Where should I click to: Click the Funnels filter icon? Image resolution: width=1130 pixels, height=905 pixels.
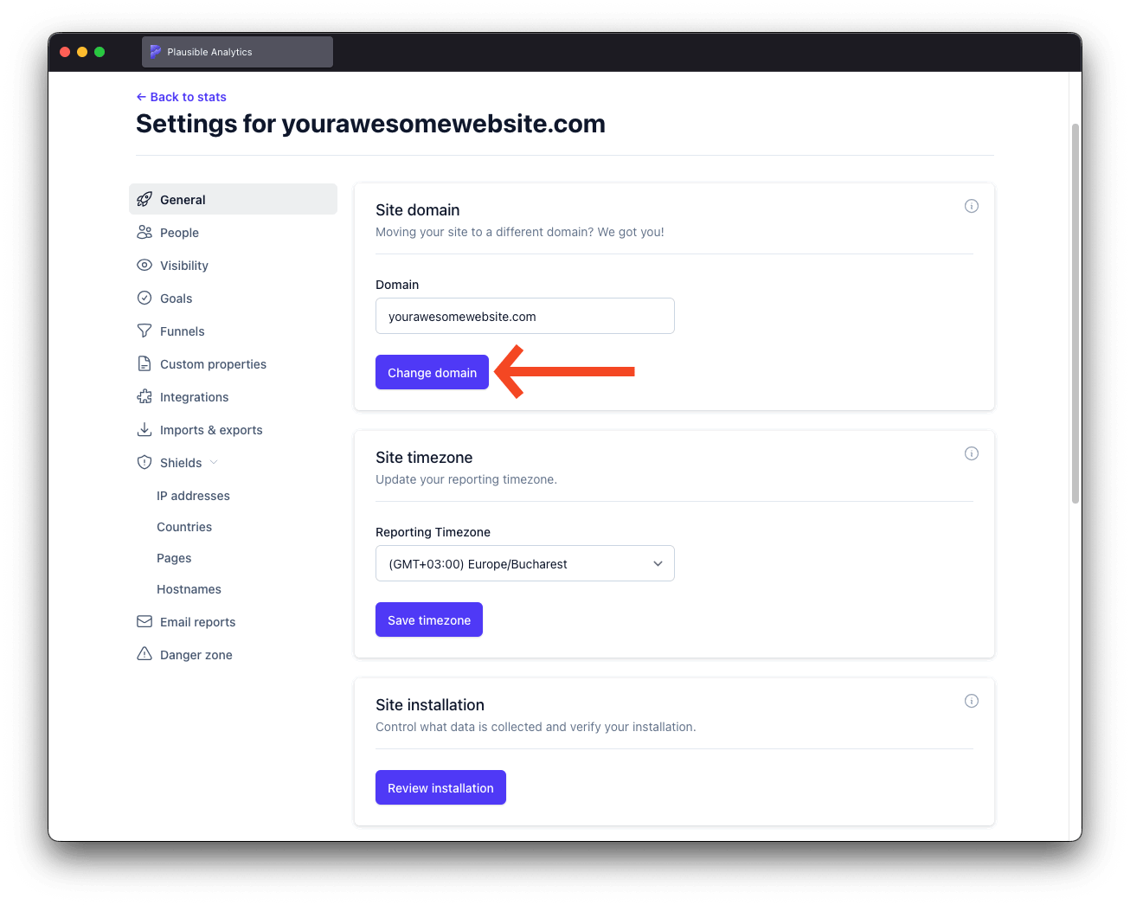coord(144,331)
